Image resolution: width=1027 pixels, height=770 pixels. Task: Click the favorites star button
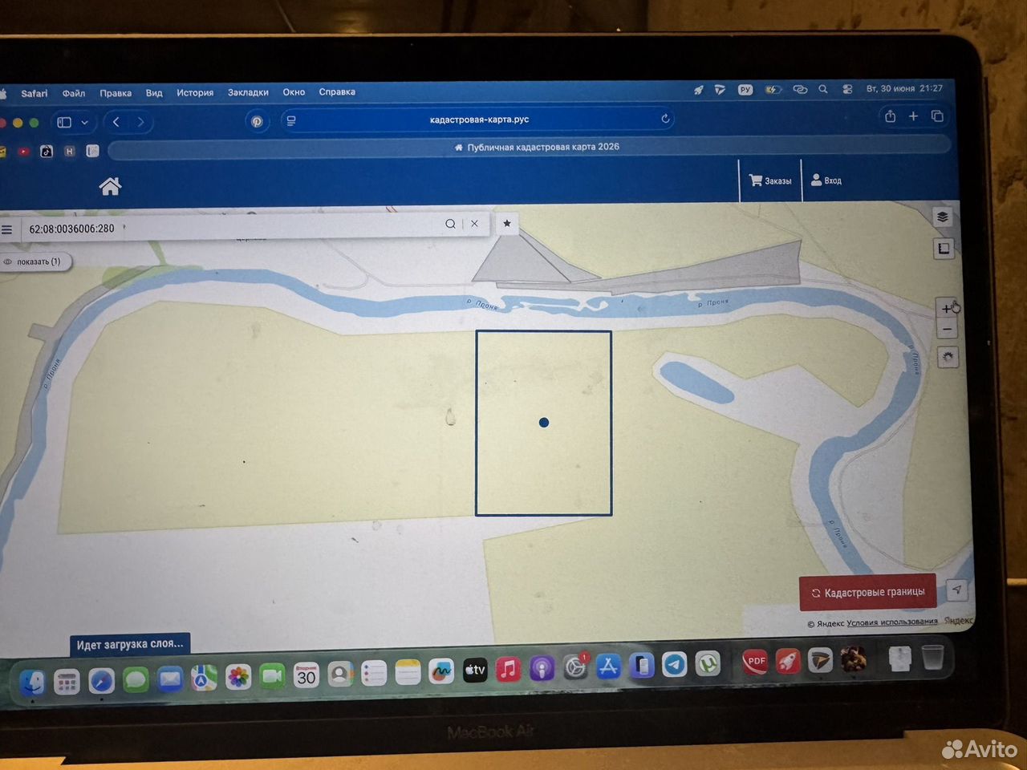coord(507,224)
